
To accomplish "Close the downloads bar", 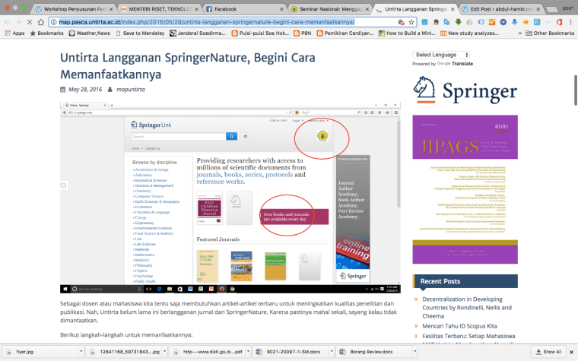I will tap(571, 352).
